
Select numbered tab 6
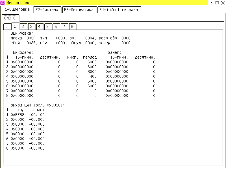pyautogui.click(x=56, y=27)
